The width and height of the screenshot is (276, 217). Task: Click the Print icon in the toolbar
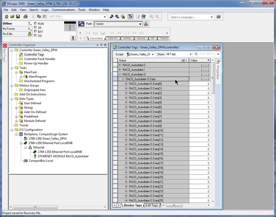(25, 17)
